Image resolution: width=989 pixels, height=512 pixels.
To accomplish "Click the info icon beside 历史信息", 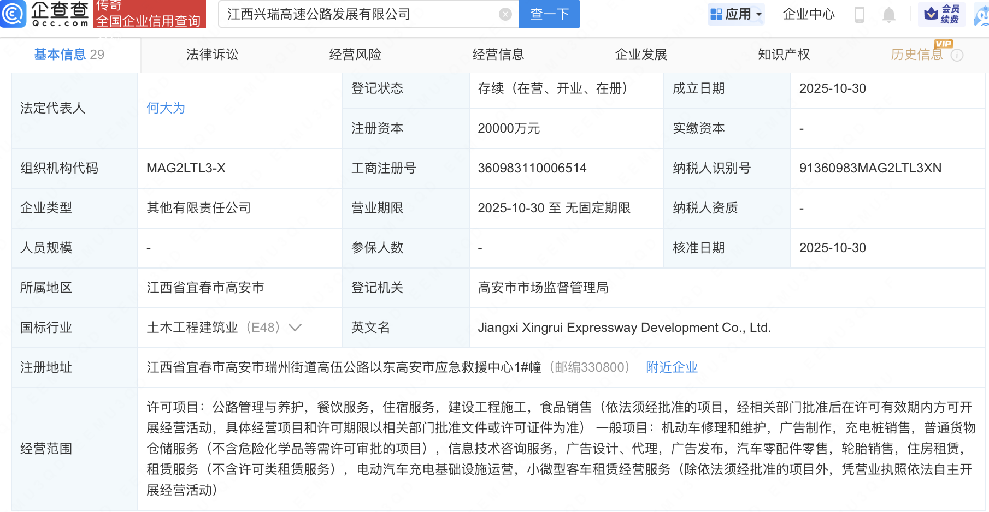I will pyautogui.click(x=957, y=55).
